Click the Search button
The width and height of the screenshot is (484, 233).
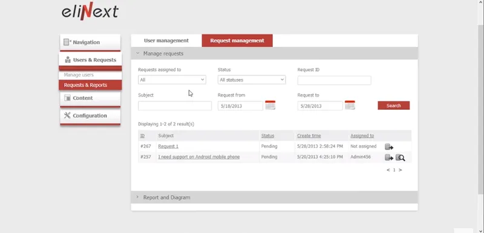(394, 106)
